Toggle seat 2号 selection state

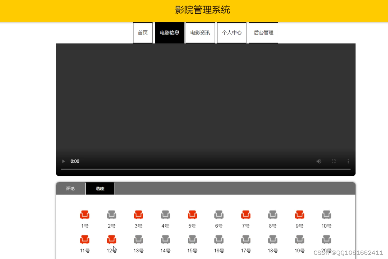(x=112, y=214)
